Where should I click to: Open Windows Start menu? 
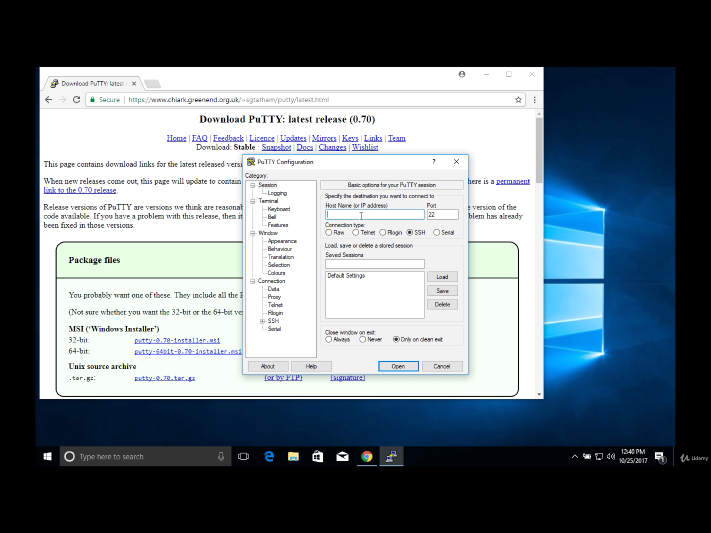48,457
